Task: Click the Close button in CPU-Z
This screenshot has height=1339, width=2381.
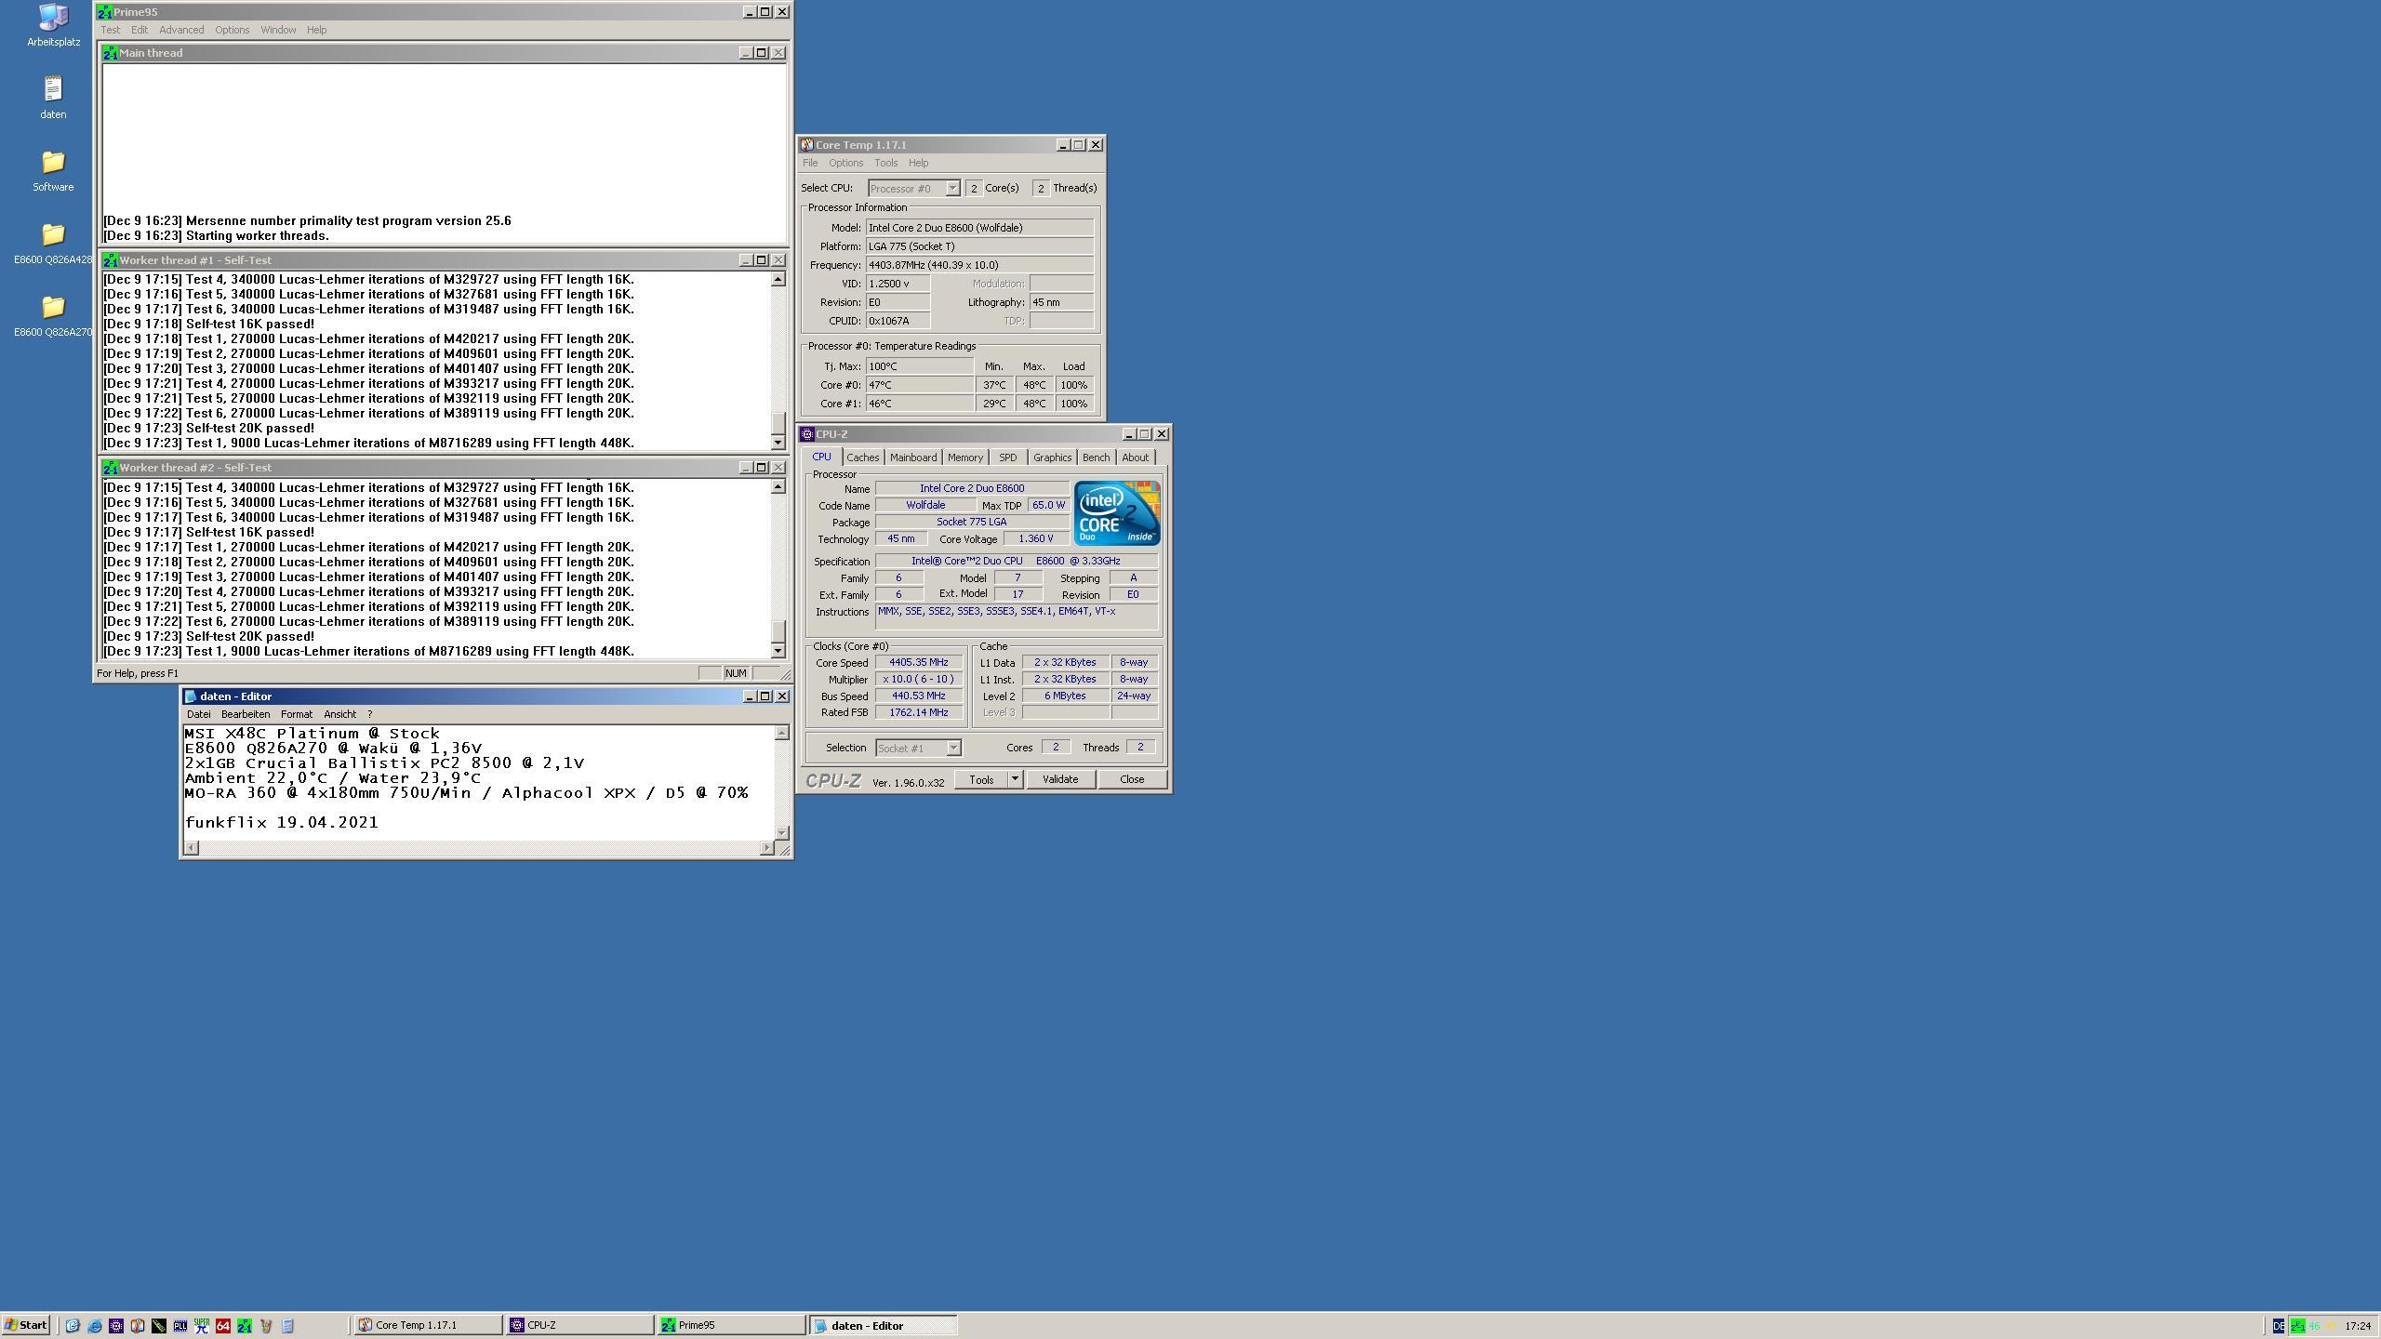Action: point(1132,779)
